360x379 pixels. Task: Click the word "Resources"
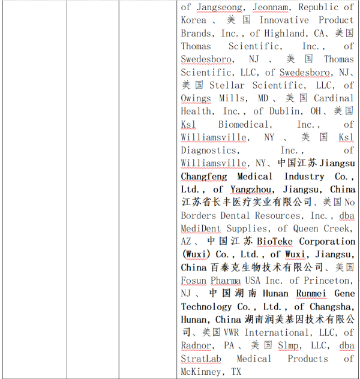[278, 216]
